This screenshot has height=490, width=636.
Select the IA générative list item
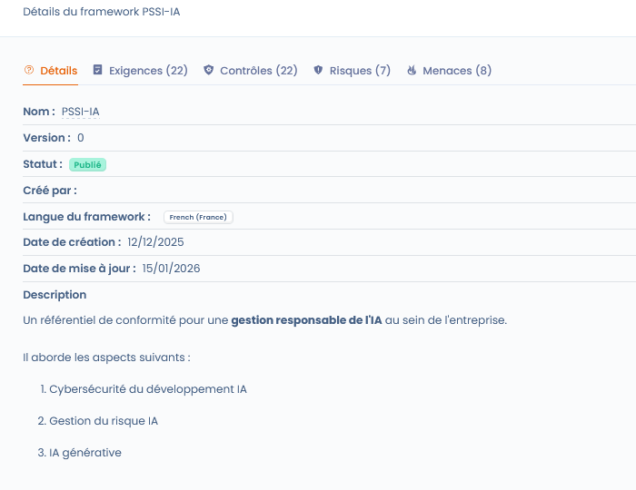pos(84,452)
